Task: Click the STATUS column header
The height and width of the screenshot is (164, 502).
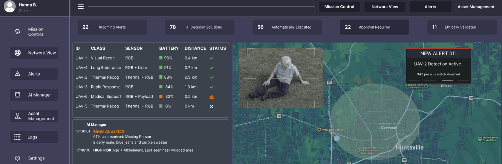Action: pos(218,48)
